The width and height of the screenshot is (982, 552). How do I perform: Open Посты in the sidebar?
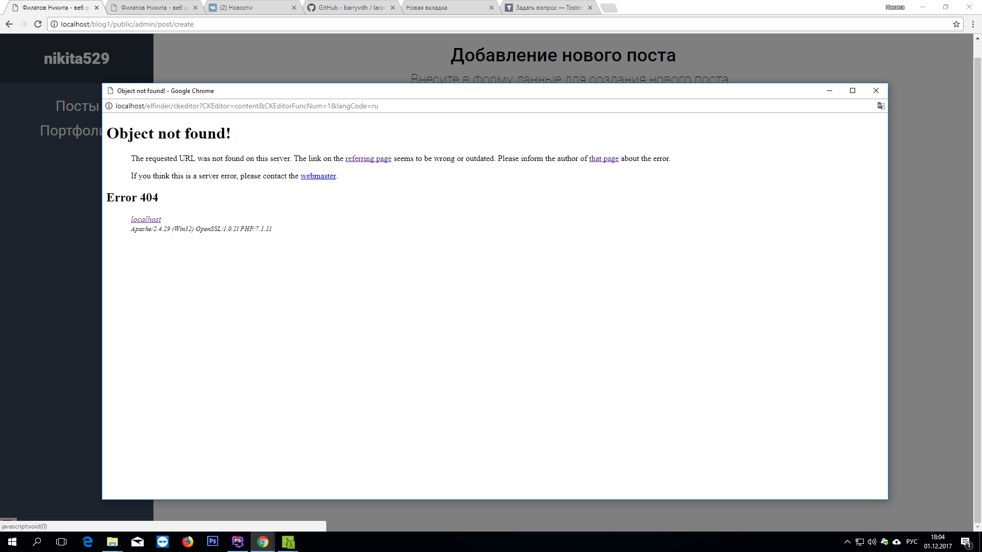[x=77, y=106]
